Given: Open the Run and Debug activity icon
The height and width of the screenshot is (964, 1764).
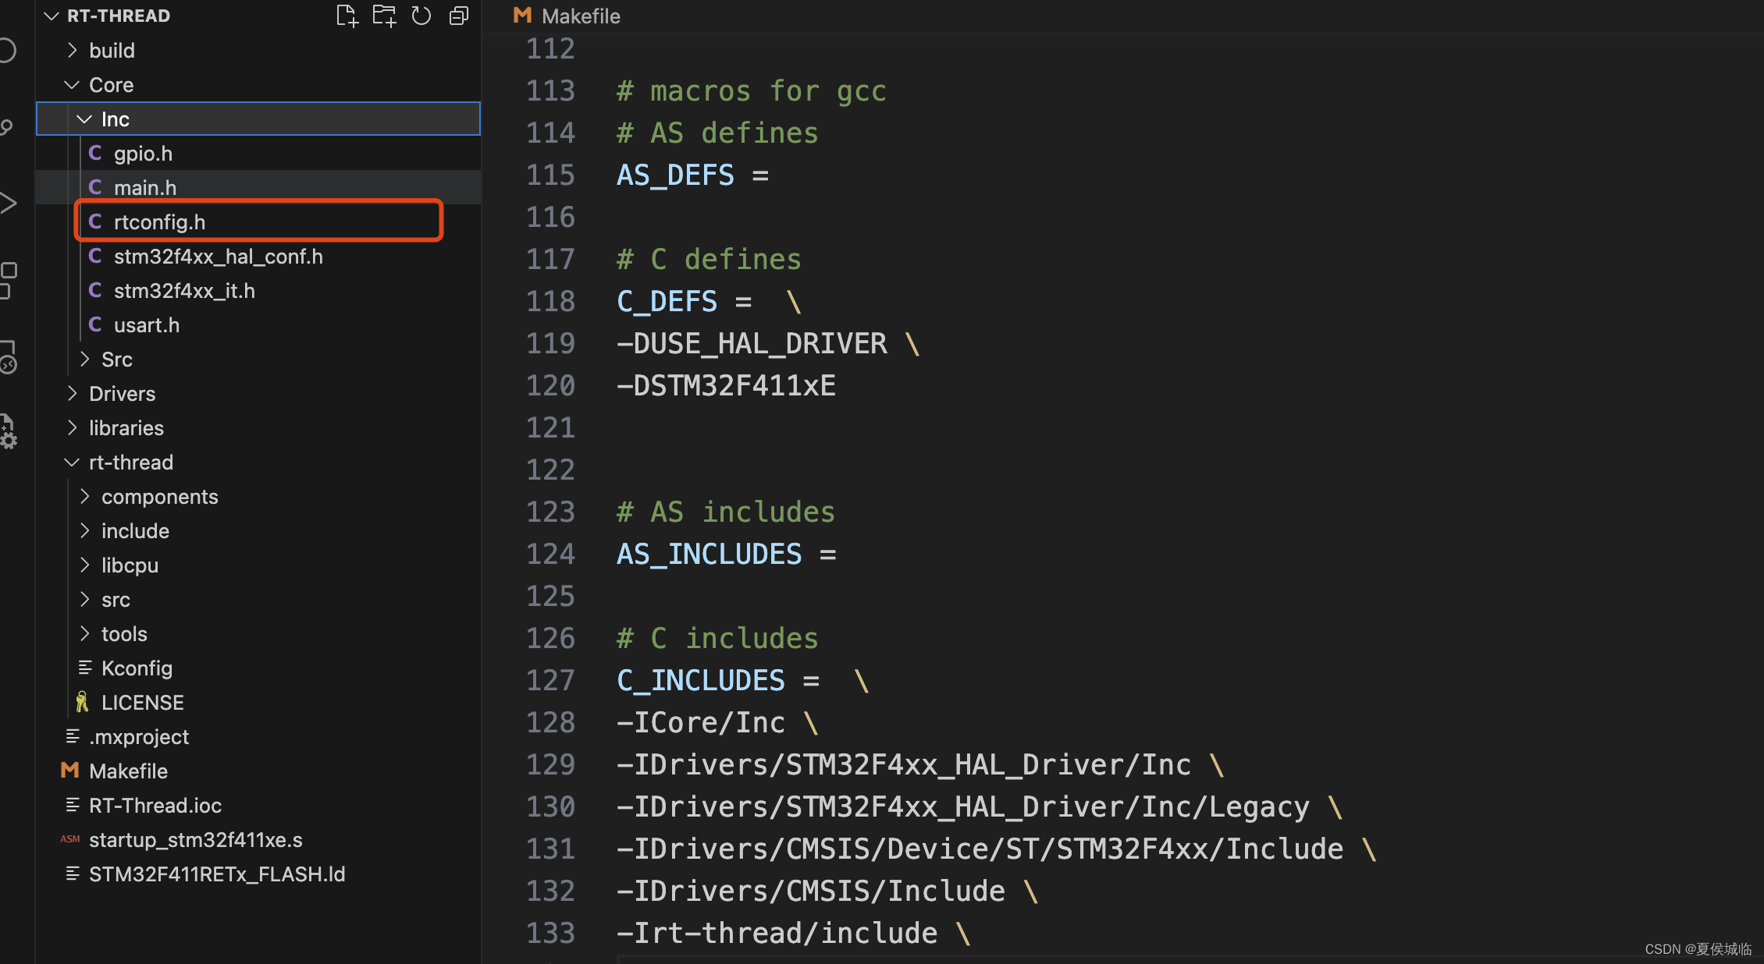Looking at the screenshot, I should (8, 204).
